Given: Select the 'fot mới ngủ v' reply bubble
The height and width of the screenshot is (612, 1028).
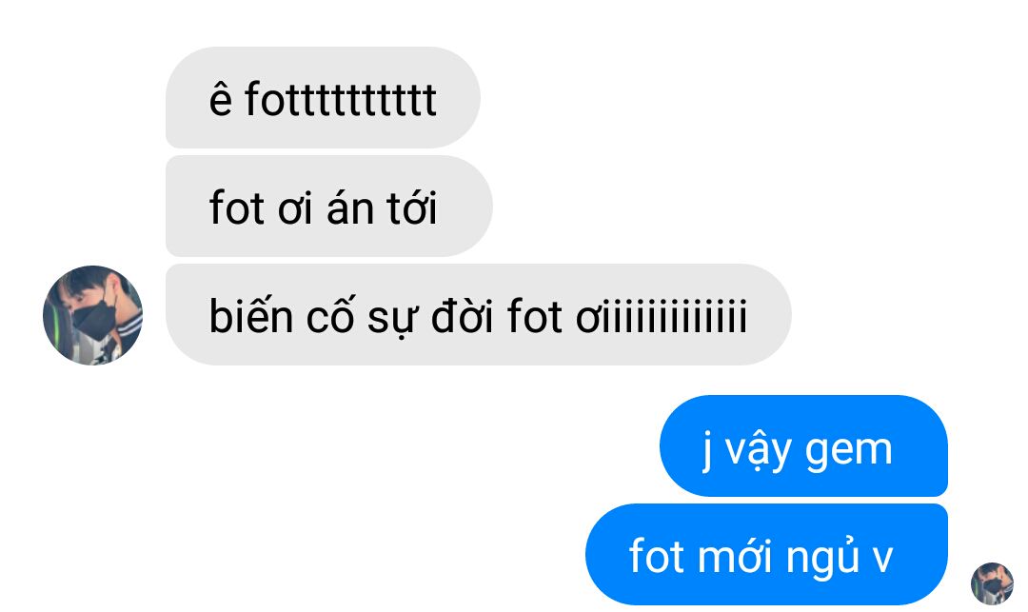Looking at the screenshot, I should pyautogui.click(x=766, y=554).
